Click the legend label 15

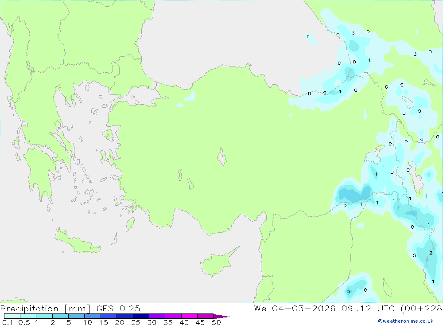[104, 322]
